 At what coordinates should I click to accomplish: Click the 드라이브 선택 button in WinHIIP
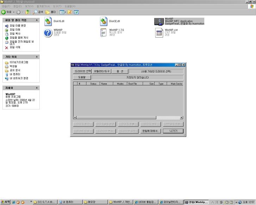tap(83, 71)
